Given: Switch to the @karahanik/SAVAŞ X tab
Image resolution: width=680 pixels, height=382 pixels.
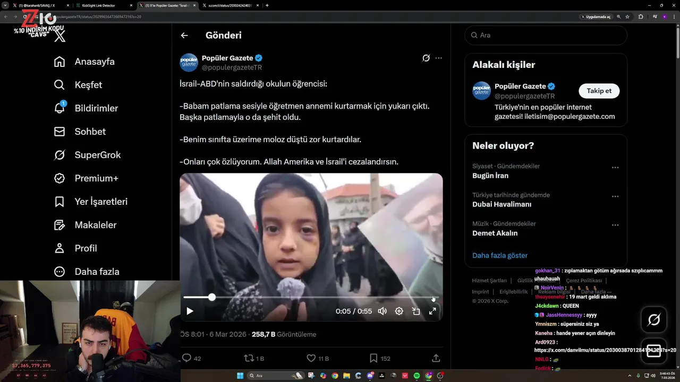Looking at the screenshot, I should pos(41,5).
